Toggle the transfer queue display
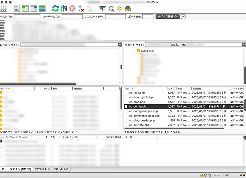 pos(42,8)
